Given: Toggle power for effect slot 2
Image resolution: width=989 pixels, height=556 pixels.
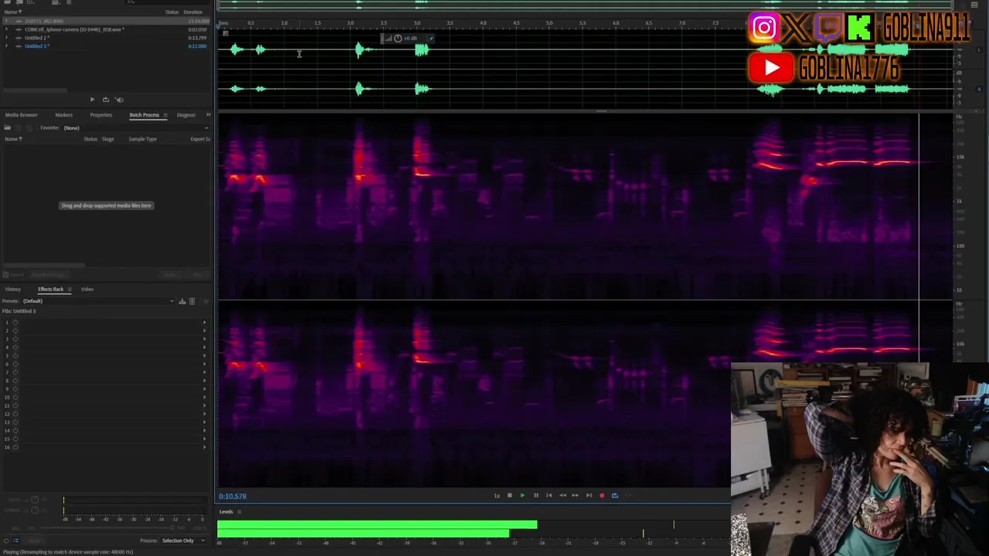Looking at the screenshot, I should (x=15, y=331).
